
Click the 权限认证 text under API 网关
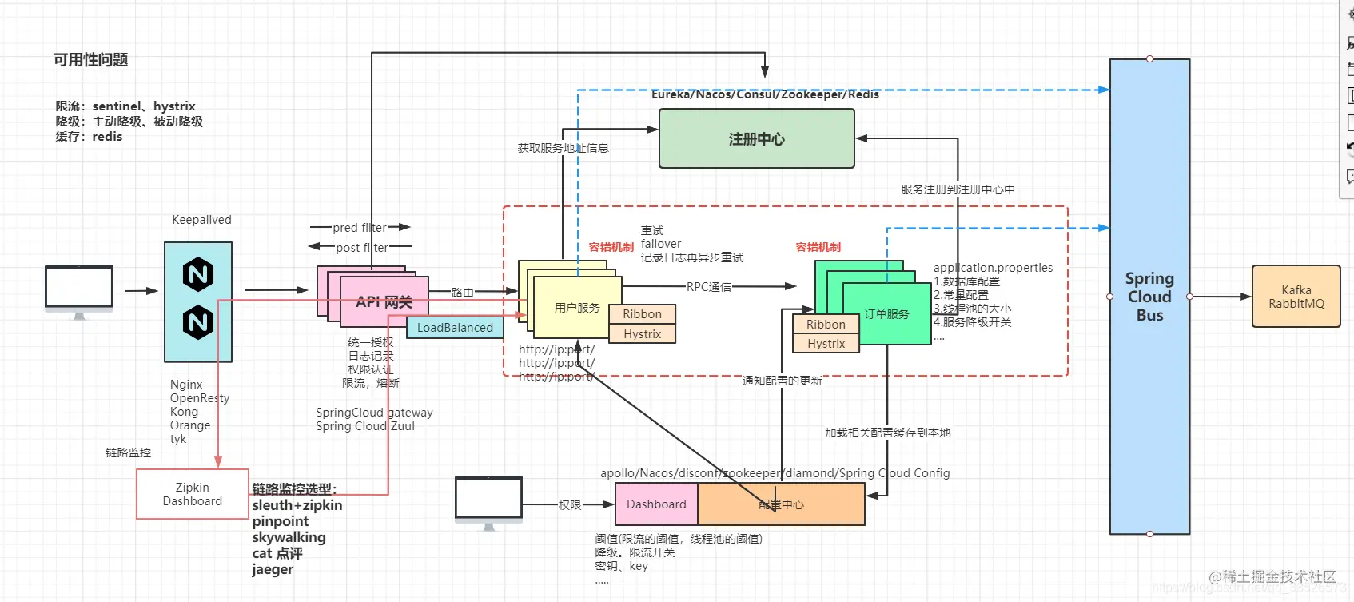[x=370, y=369]
